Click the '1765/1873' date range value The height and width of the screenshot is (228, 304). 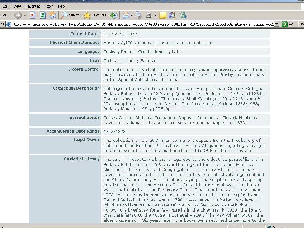coord(114,131)
